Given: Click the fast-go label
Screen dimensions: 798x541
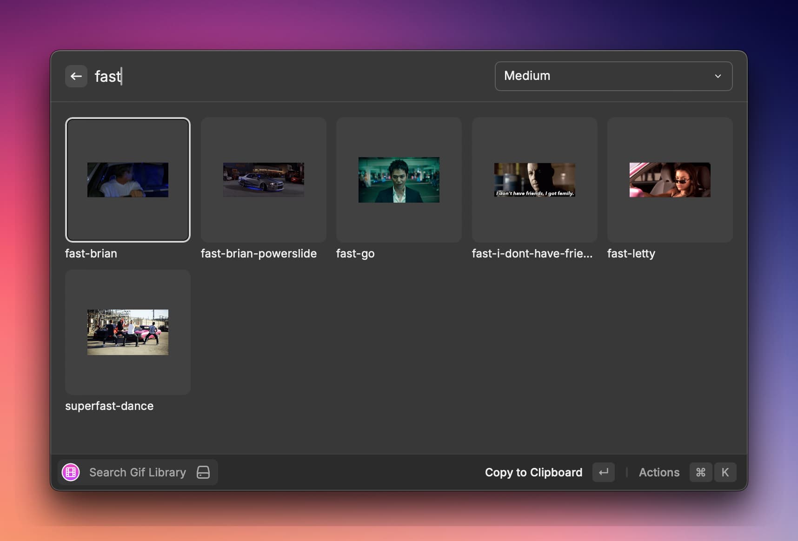Looking at the screenshot, I should (355, 253).
